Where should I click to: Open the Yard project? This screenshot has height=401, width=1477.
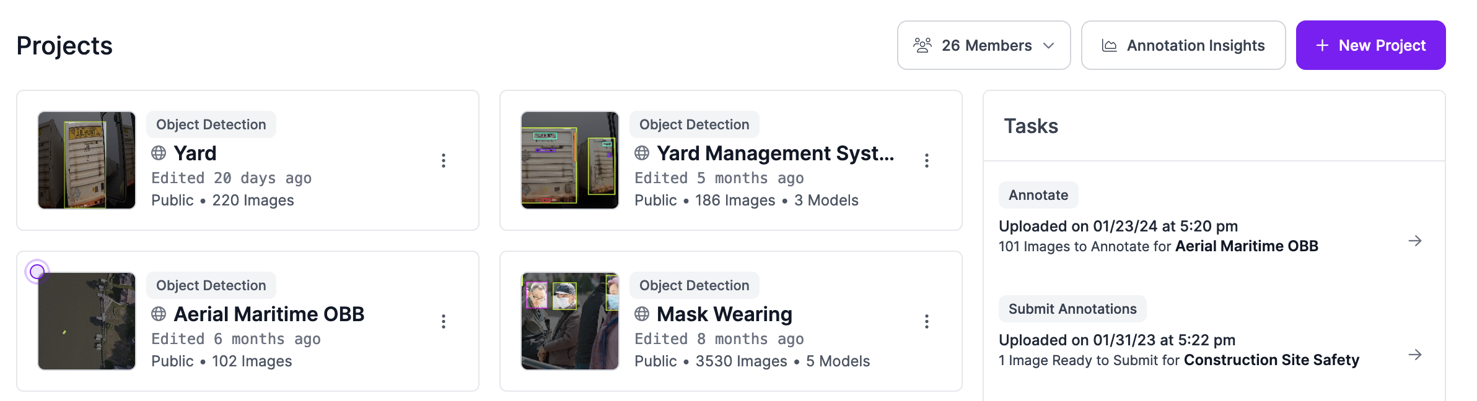click(x=194, y=153)
